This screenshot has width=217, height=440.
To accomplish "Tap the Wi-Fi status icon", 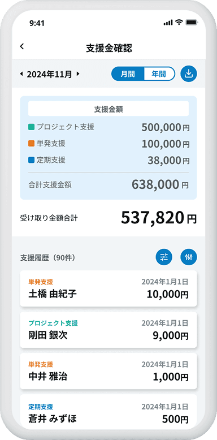I will tap(179, 23).
